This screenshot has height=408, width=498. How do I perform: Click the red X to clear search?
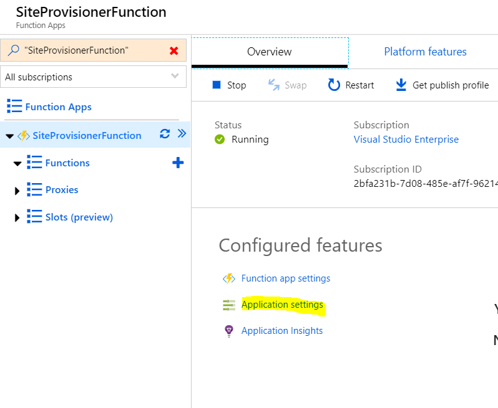tap(174, 51)
